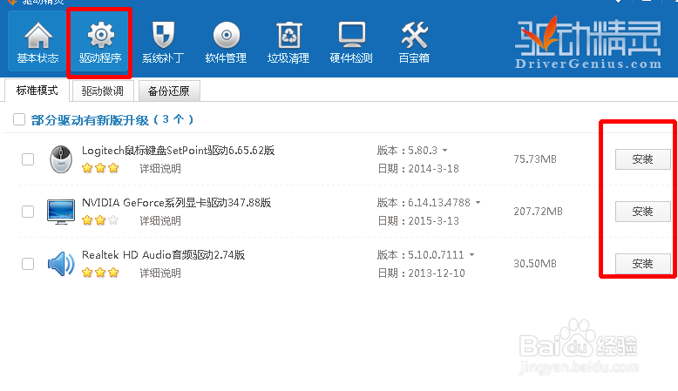The height and width of the screenshot is (391, 678).
Task: Click the NVIDIA display monitor icon
Action: pos(60,212)
